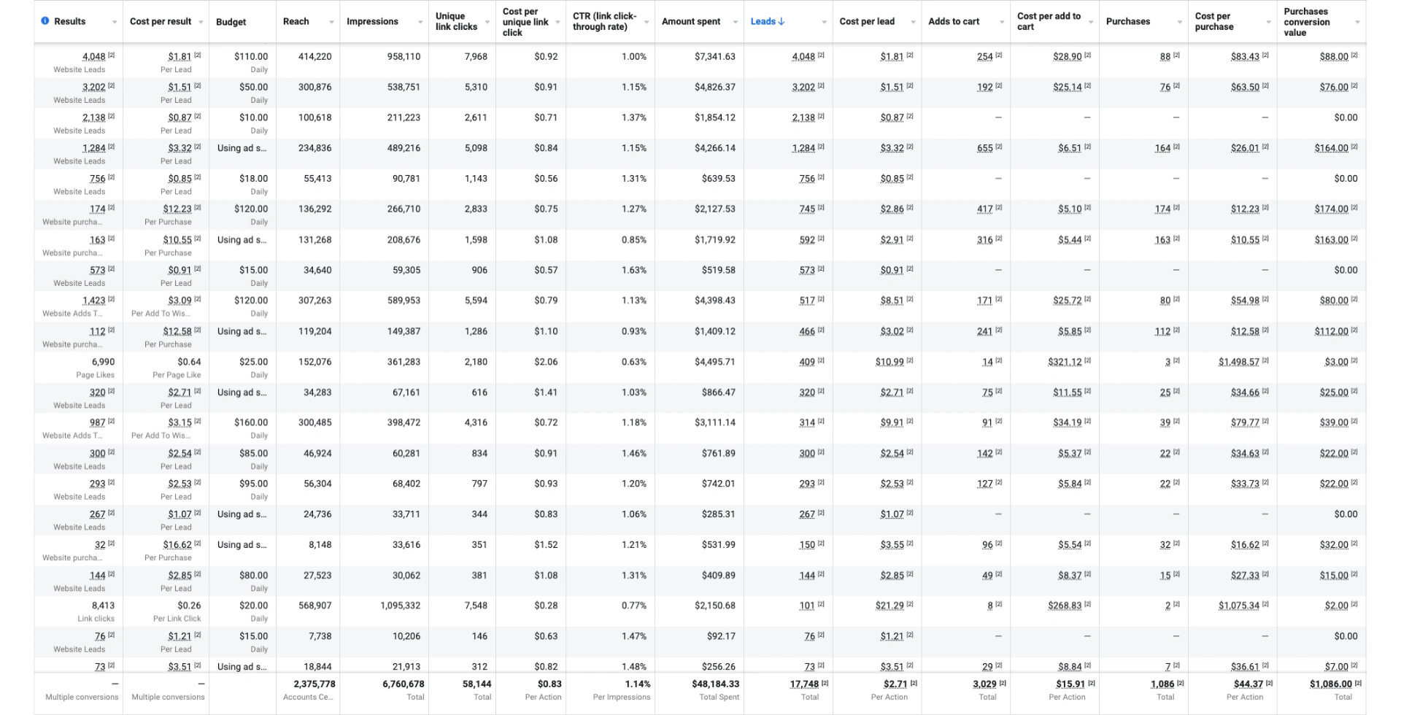Click footnote marker beside $21.29 cost per lead

[x=910, y=604]
